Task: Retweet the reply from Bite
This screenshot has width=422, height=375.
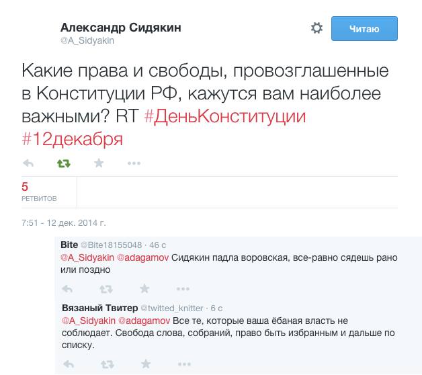Action: [106, 290]
